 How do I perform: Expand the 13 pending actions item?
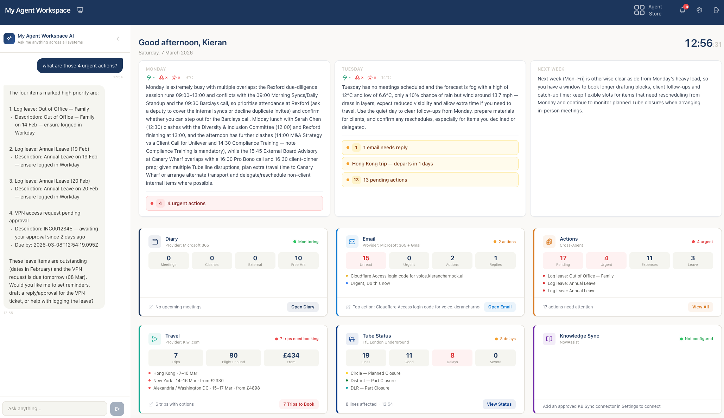tap(430, 179)
